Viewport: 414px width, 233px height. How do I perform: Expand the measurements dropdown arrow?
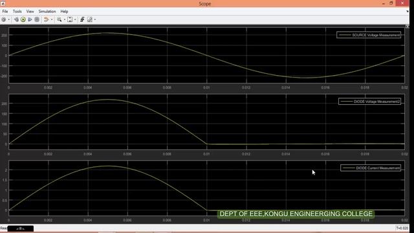(x=95, y=19)
